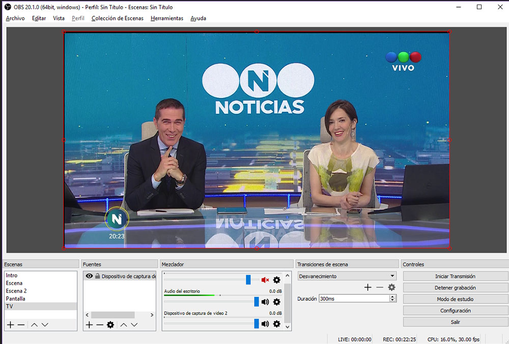Open gear settings for Dispositivo de captura de video 2
Image resolution: width=509 pixels, height=344 pixels.
276,324
